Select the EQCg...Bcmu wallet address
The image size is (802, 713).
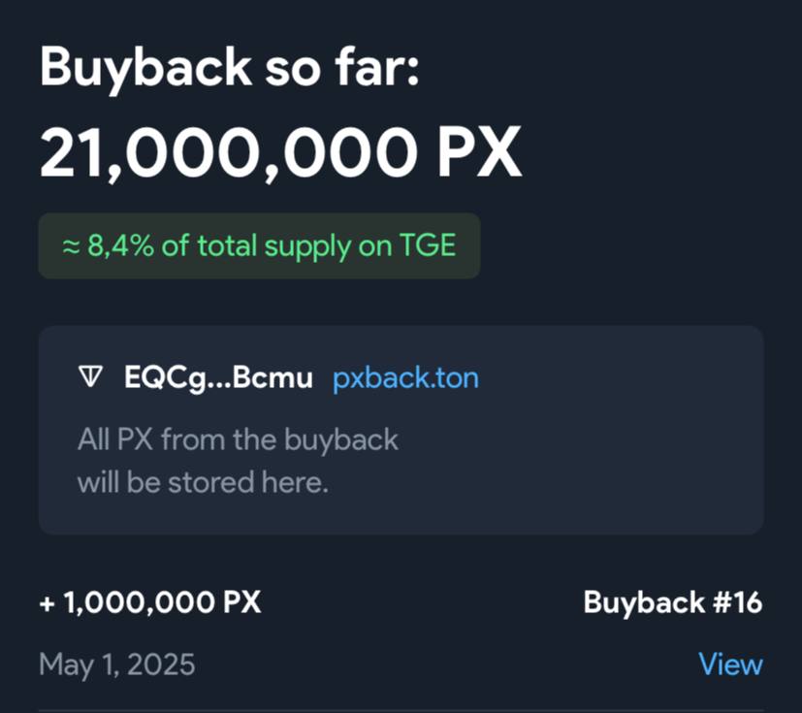click(218, 378)
